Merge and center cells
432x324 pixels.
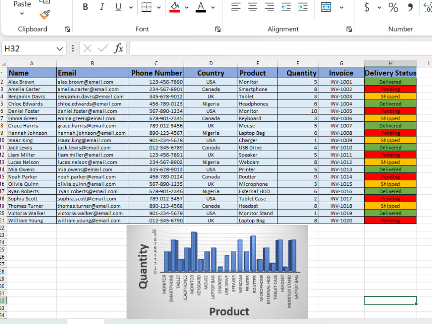coord(326,7)
